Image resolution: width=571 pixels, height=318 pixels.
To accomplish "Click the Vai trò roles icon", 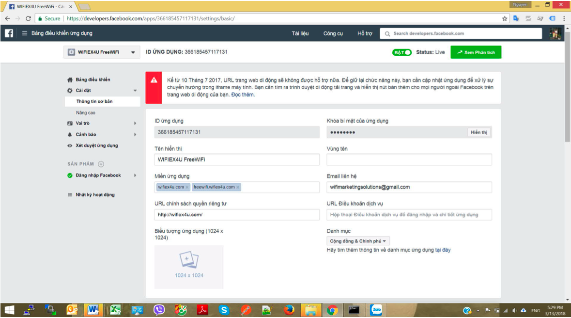I will 70,123.
